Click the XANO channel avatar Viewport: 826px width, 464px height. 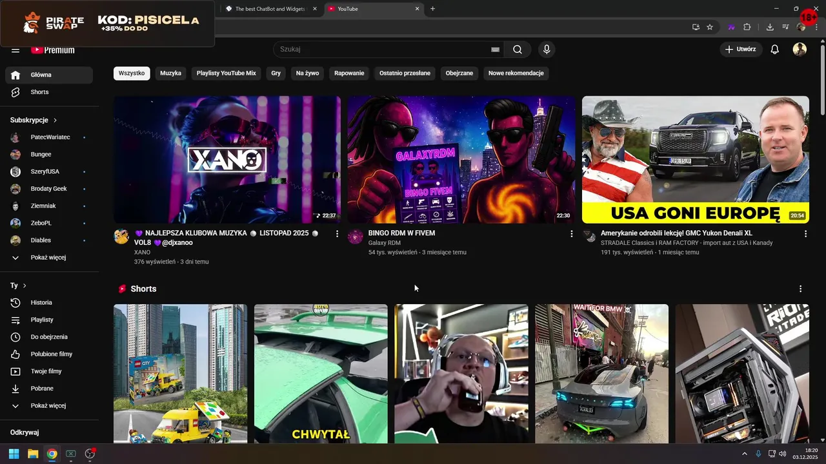(x=121, y=237)
